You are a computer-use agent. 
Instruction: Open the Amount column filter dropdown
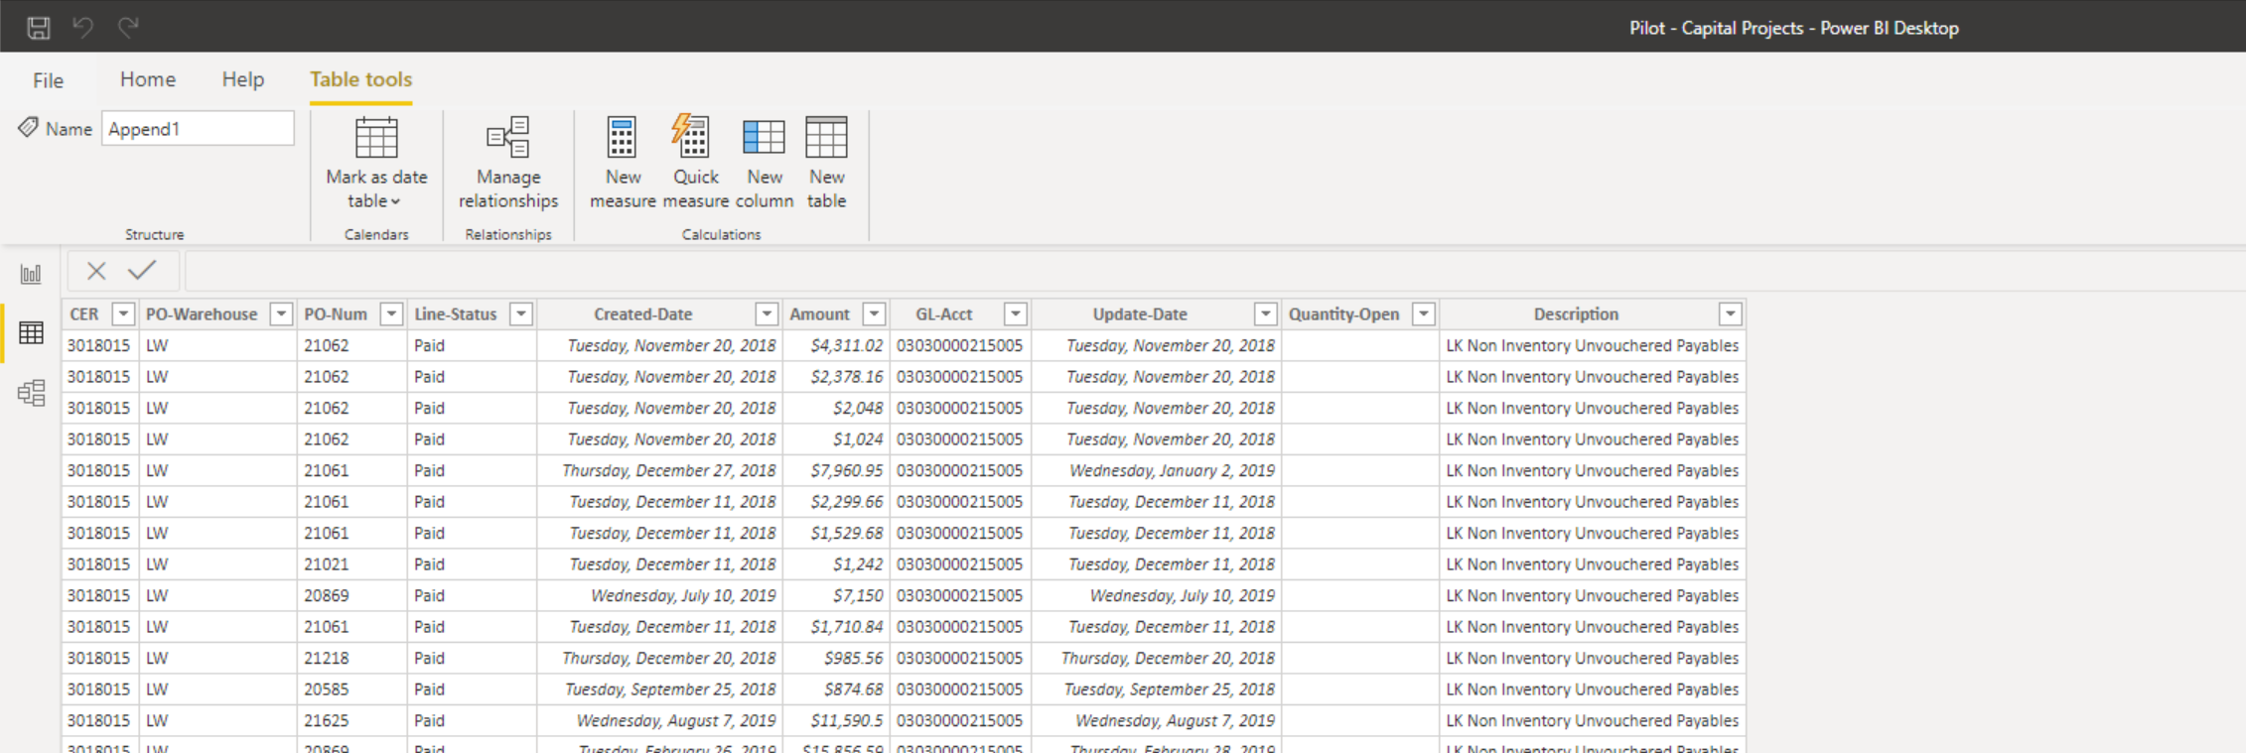click(x=874, y=314)
